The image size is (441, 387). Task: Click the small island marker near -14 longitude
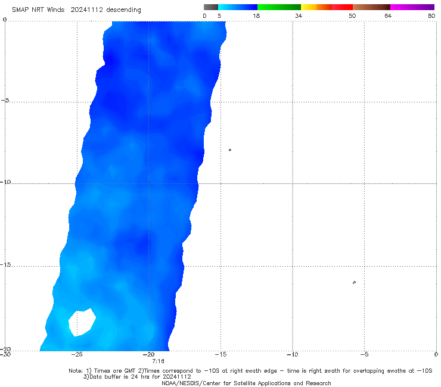click(230, 150)
